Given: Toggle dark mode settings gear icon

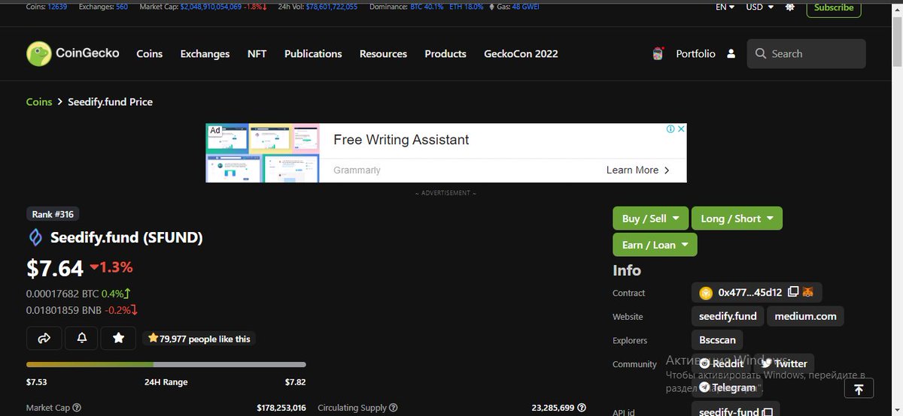Looking at the screenshot, I should (789, 7).
